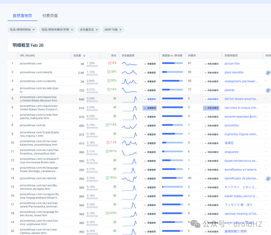This screenshot has width=271, height=235.
Task: Switch to the 付费页面 tab
Action: [x=50, y=16]
